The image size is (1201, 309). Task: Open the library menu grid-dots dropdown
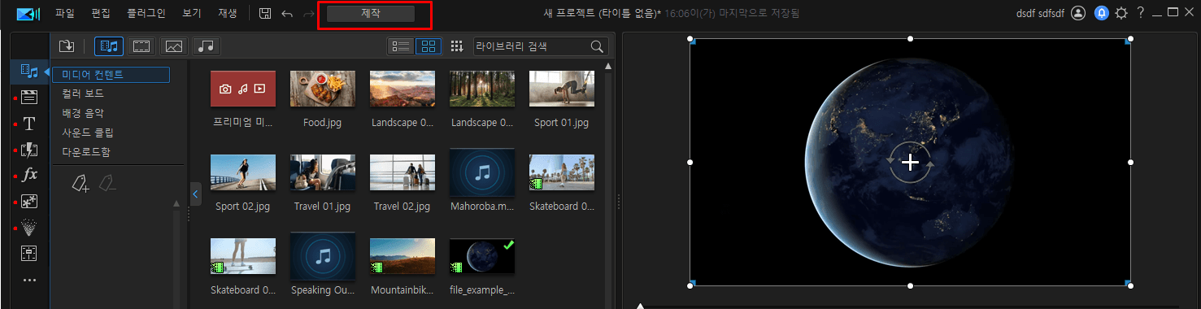click(x=457, y=46)
